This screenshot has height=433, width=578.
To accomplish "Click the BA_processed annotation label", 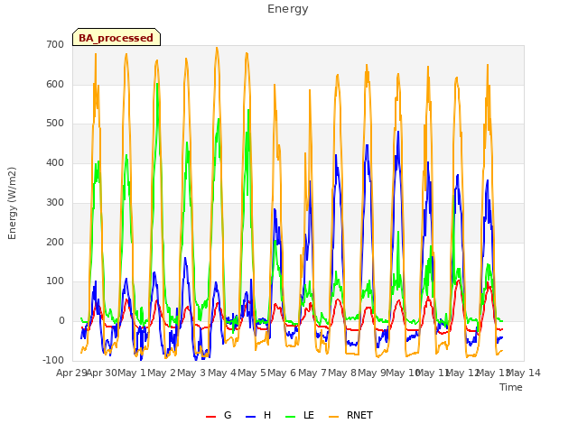I will (117, 38).
